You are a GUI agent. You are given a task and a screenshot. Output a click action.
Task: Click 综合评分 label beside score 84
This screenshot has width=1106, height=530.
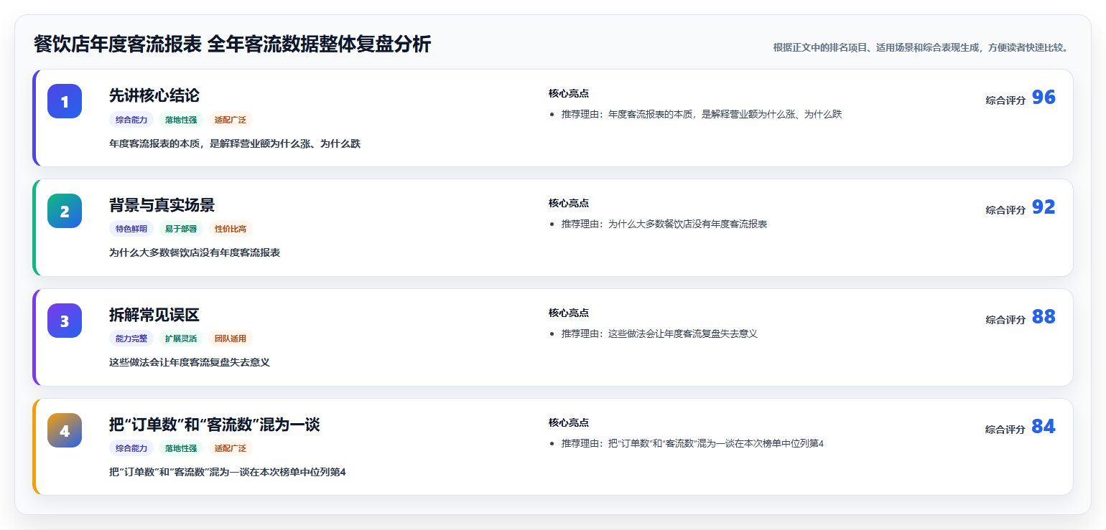pyautogui.click(x=1005, y=430)
